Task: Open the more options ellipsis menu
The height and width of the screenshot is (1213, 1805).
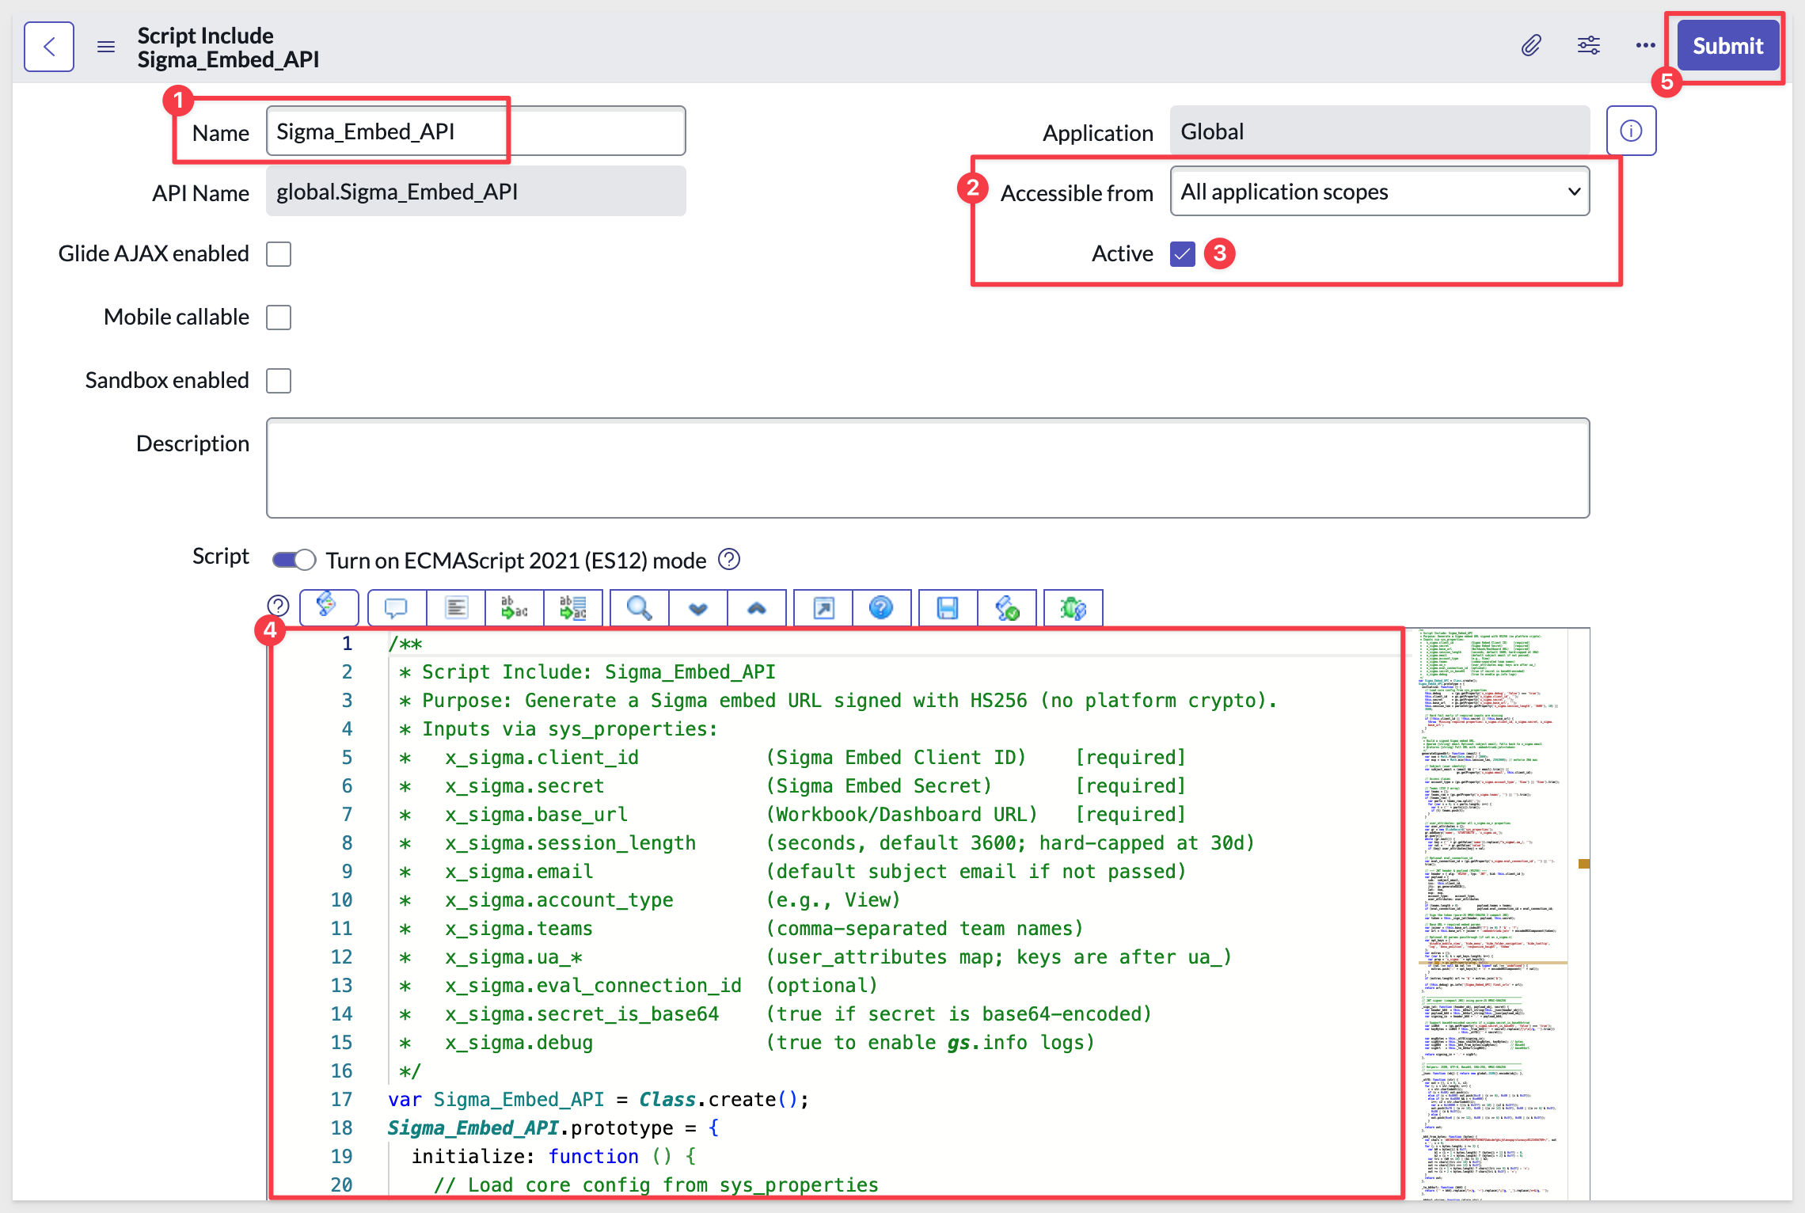Action: click(x=1645, y=46)
